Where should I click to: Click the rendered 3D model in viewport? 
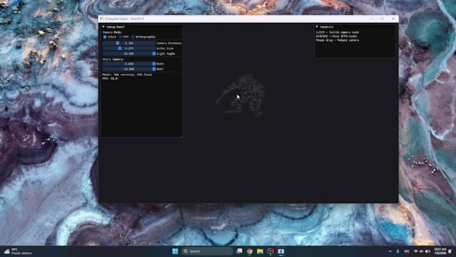[241, 95]
